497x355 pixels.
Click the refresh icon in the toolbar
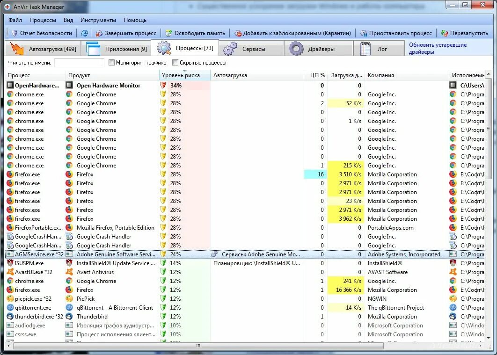coord(85,33)
